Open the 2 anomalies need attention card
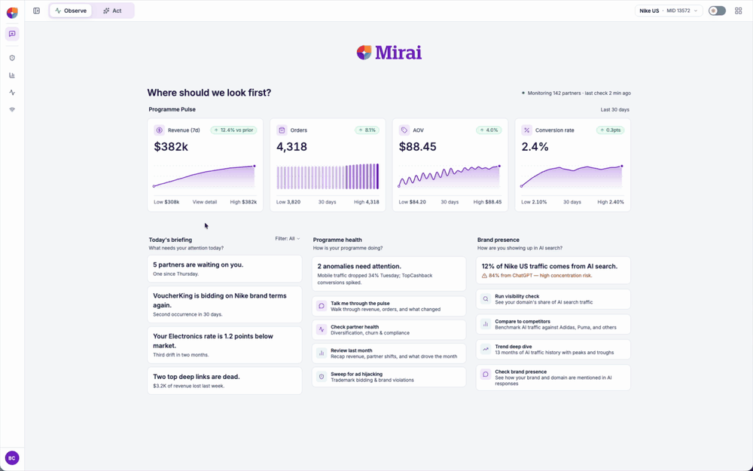The height and width of the screenshot is (471, 753). (x=389, y=274)
